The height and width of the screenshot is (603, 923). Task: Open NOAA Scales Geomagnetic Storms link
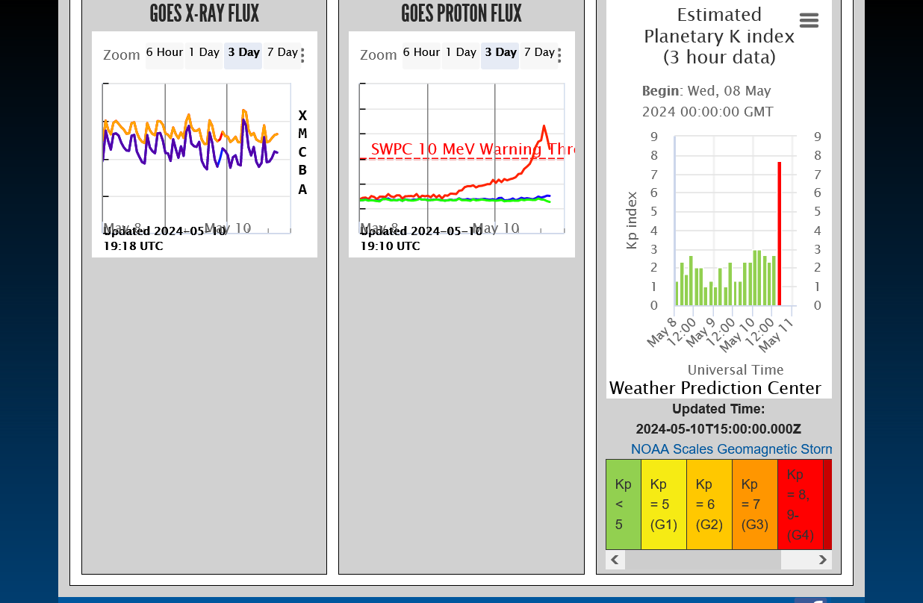[x=731, y=449]
